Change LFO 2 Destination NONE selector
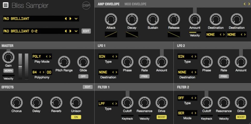 tap(187, 72)
